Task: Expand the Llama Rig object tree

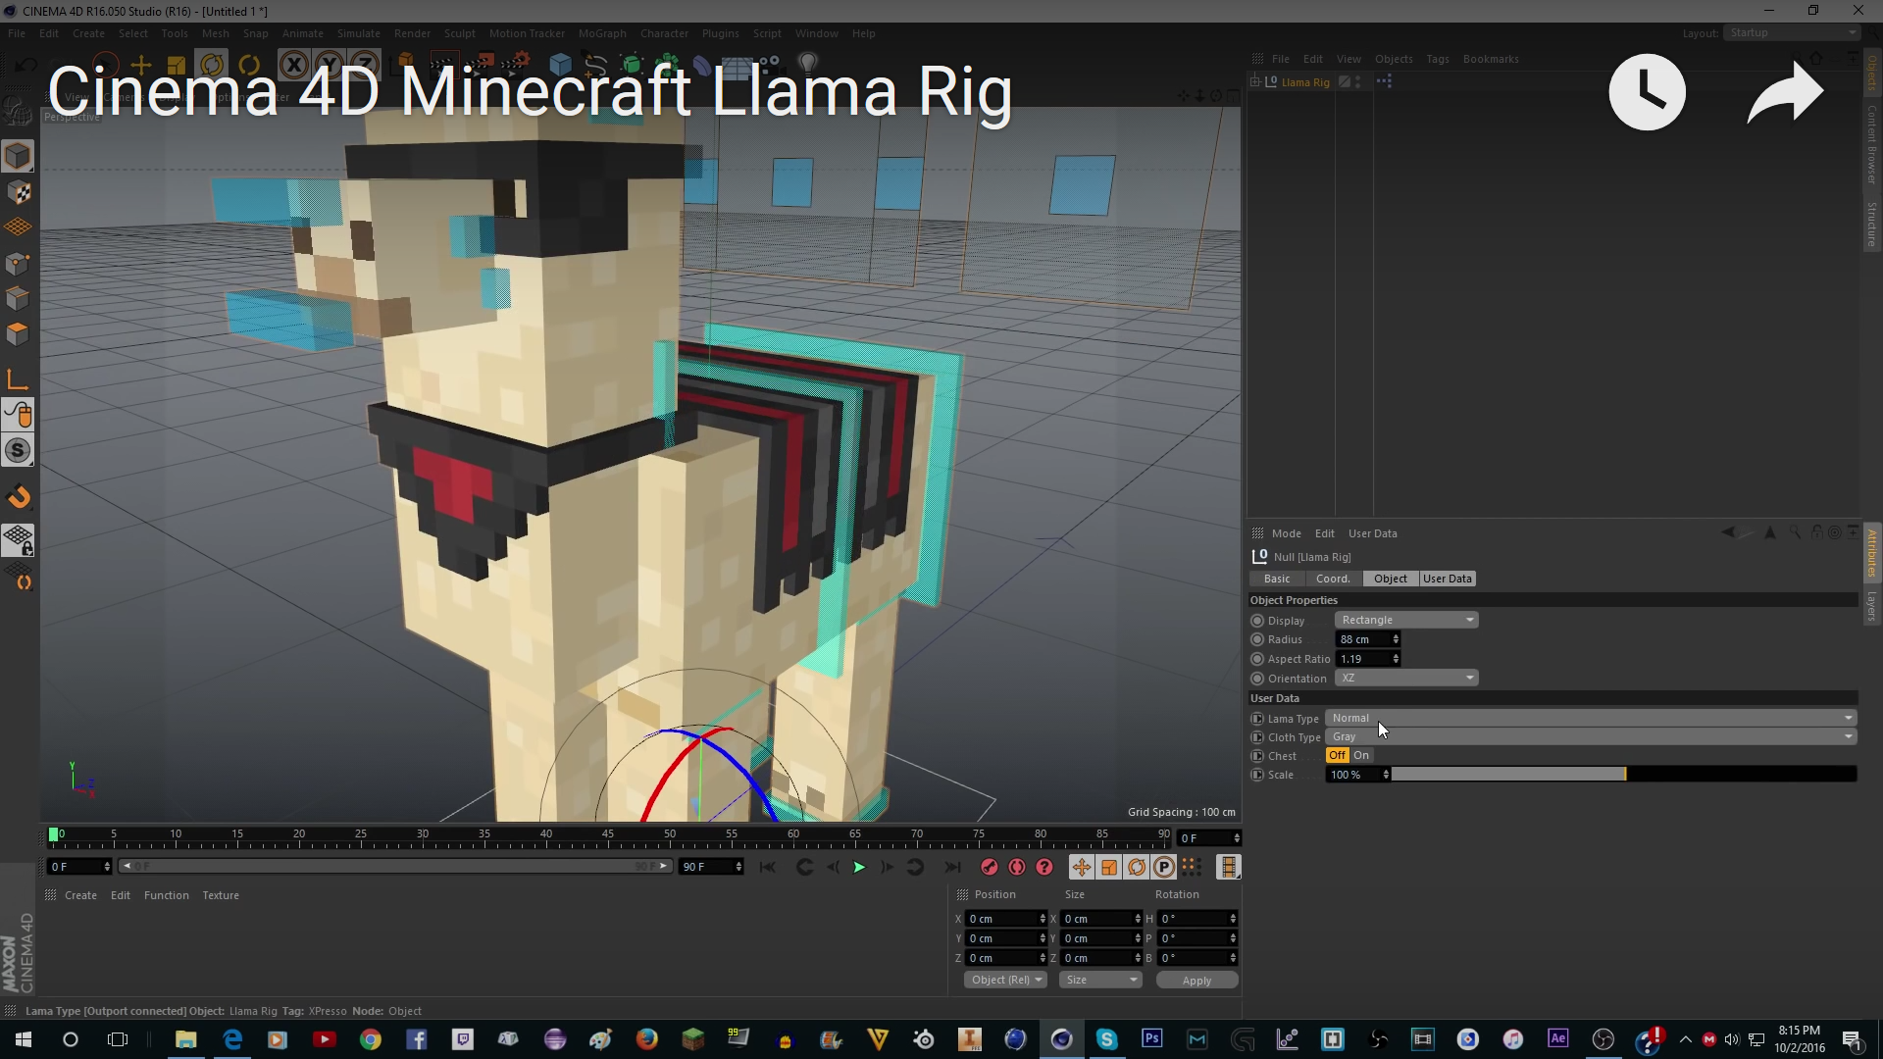Action: (x=1255, y=82)
